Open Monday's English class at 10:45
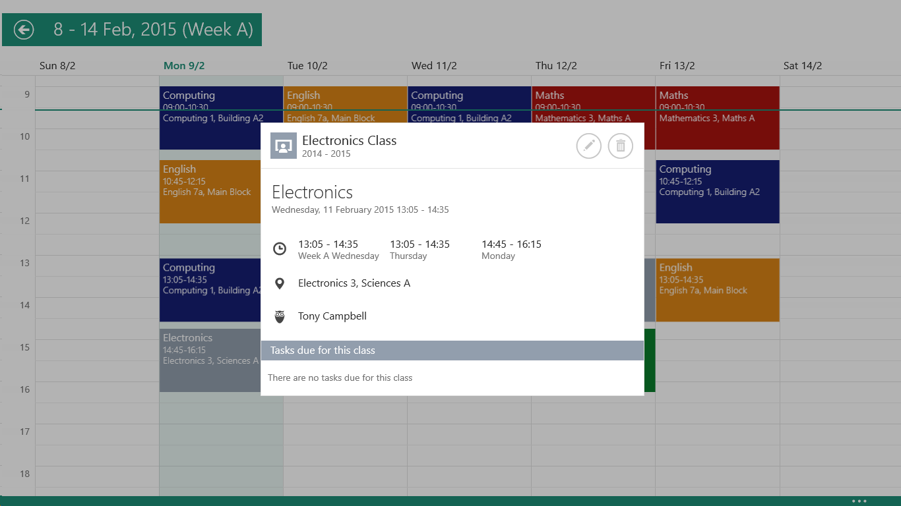Viewport: 901px width, 506px height. click(x=210, y=191)
